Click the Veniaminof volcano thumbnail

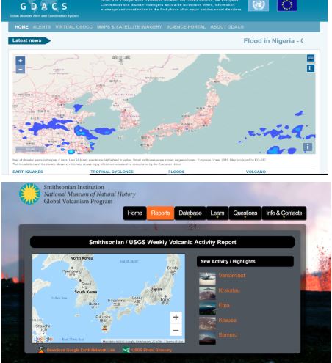pos(207,279)
